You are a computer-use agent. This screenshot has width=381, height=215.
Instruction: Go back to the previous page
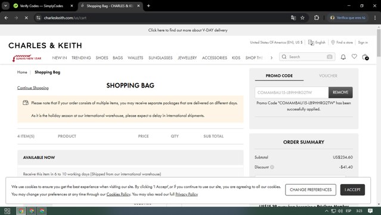coord(7,18)
